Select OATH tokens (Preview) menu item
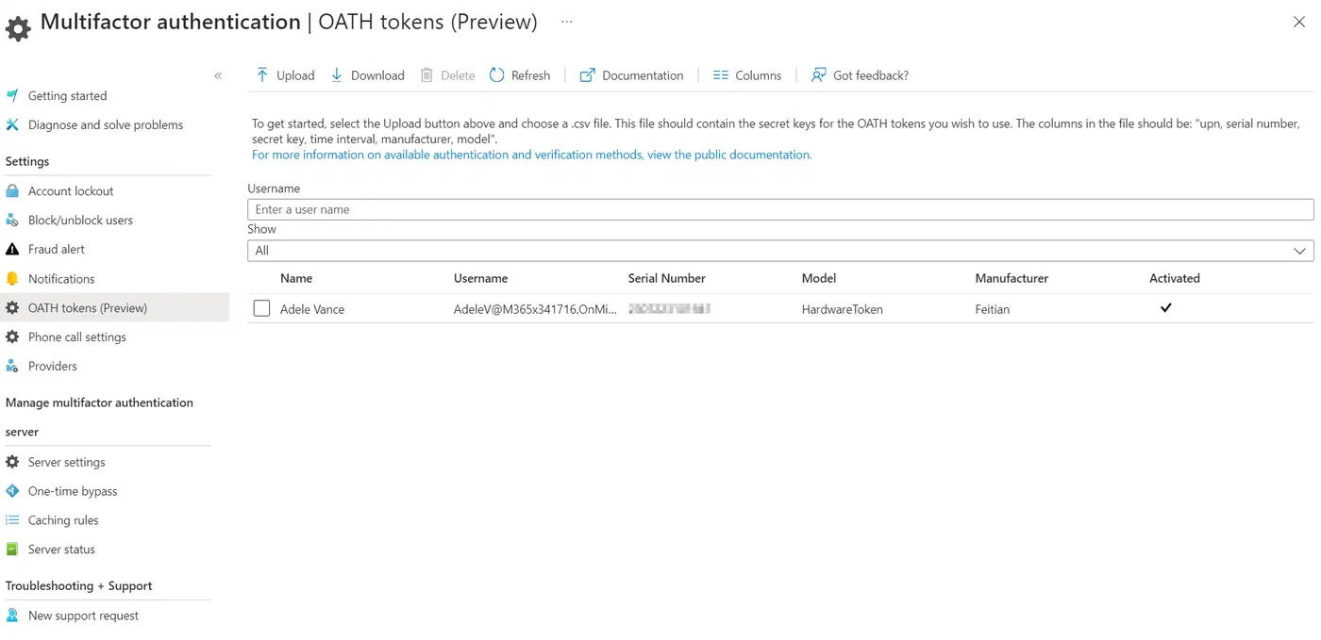Viewport: 1321px width, 640px height. point(88,307)
